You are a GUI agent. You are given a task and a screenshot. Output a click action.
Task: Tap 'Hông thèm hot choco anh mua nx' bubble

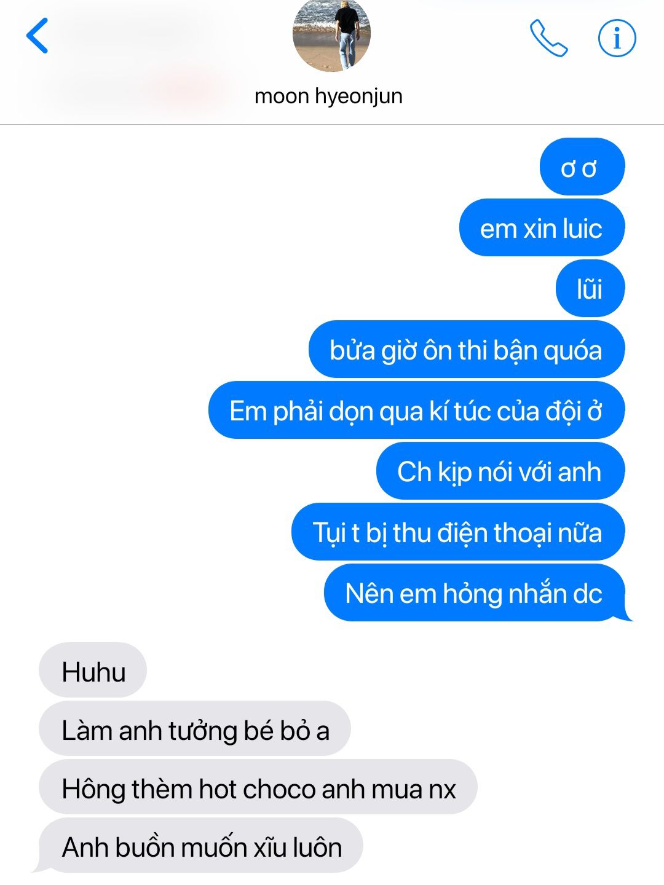pos(258,788)
